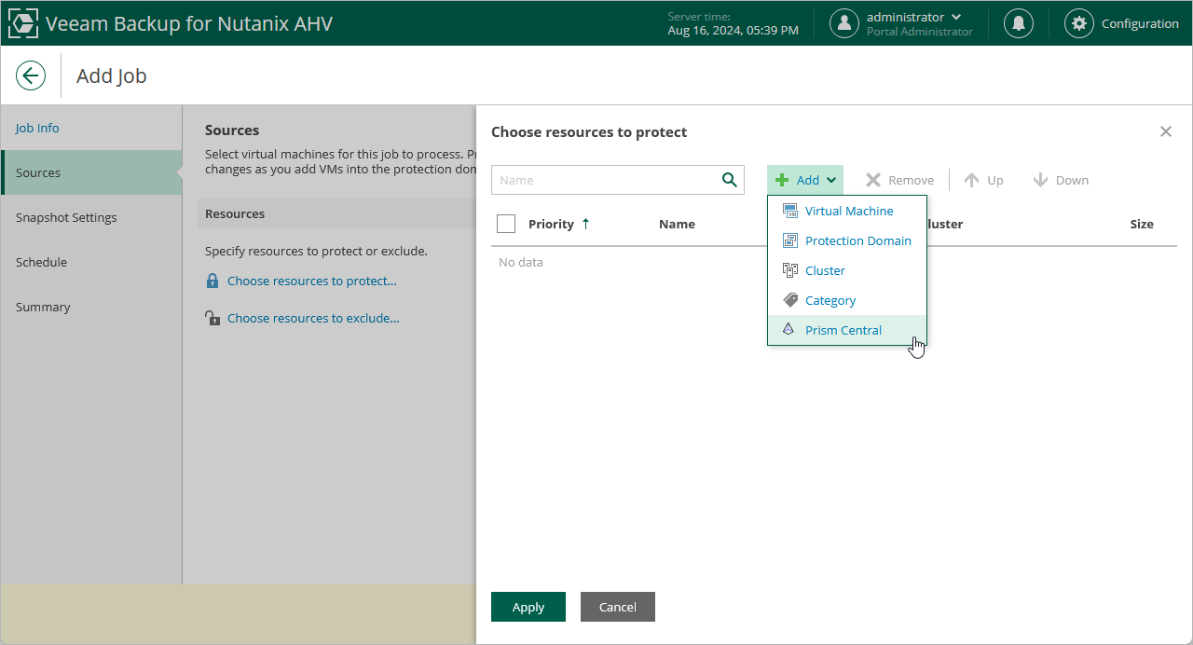
Task: Open the Snapshot Settings step
Action: pos(91,217)
